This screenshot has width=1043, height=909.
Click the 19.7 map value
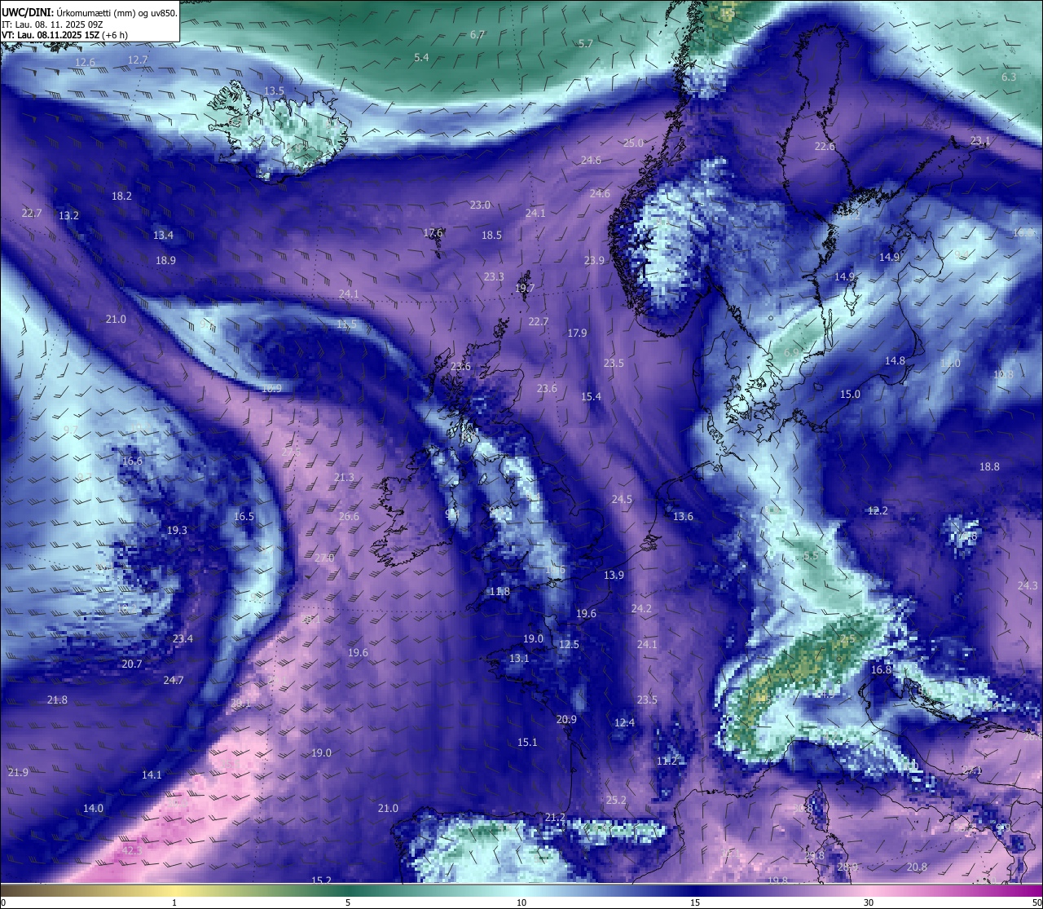(525, 288)
